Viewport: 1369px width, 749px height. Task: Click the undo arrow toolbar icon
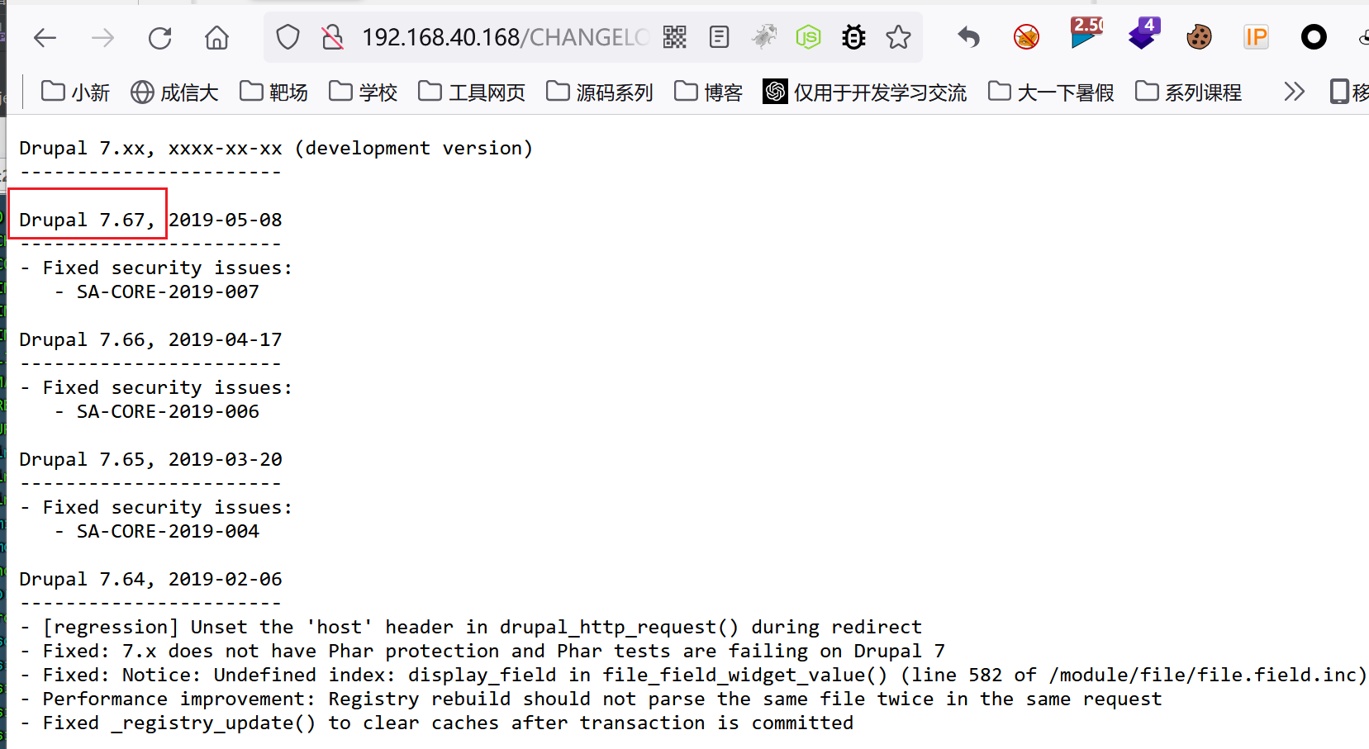pyautogui.click(x=968, y=37)
